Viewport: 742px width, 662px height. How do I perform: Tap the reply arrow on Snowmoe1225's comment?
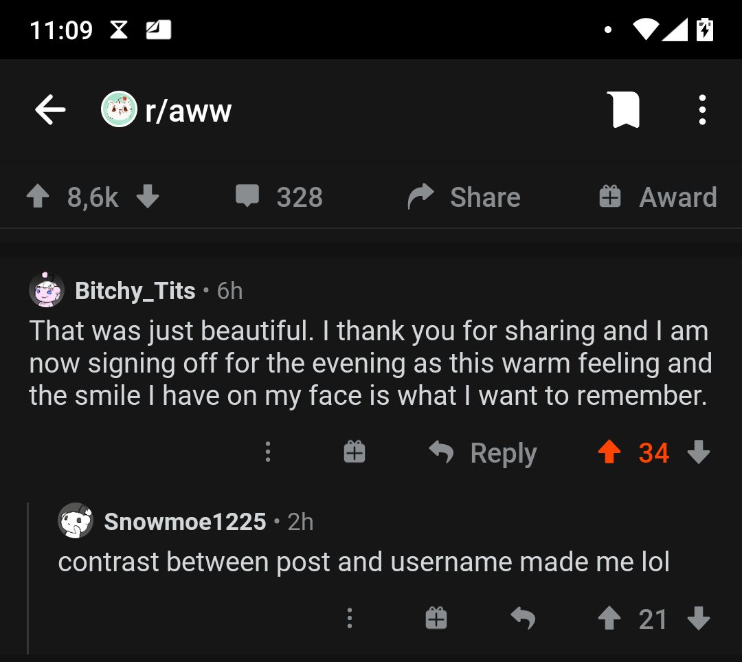523,619
